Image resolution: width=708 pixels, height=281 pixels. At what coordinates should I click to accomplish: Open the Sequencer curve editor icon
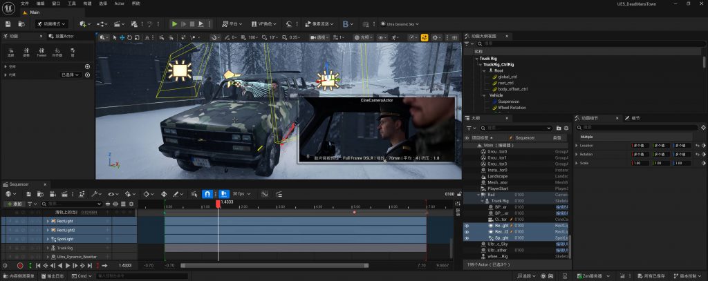(264, 194)
